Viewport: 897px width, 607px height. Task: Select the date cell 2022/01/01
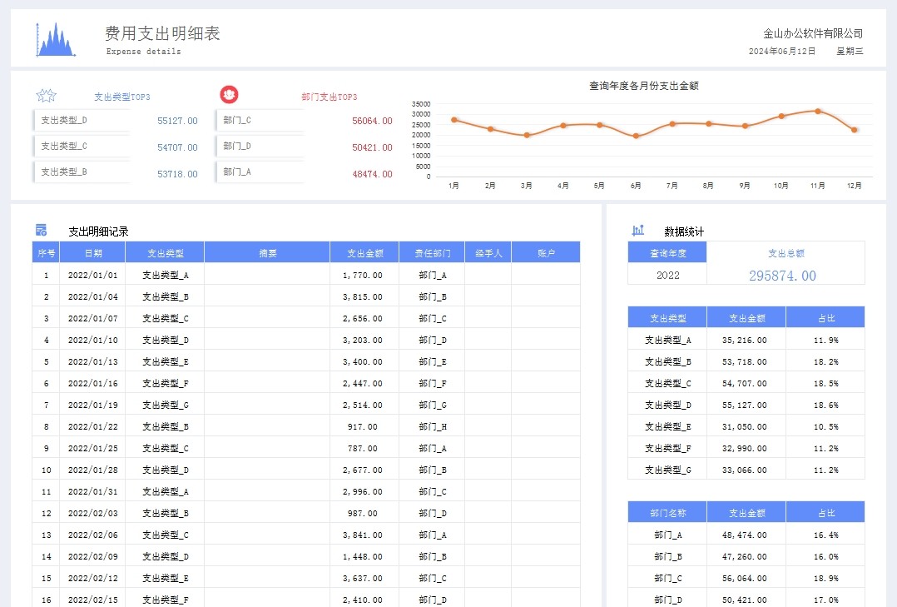[92, 275]
